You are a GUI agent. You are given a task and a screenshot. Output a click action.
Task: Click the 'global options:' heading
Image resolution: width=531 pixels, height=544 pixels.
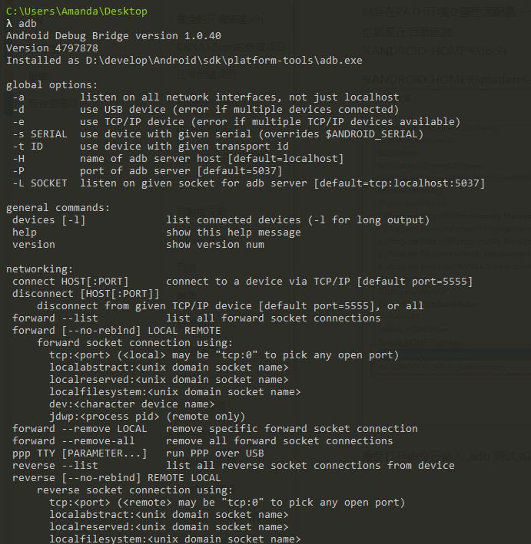click(51, 85)
